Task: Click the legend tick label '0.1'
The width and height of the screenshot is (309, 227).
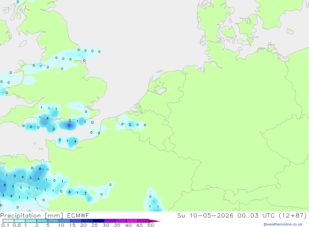Action: point(5,225)
